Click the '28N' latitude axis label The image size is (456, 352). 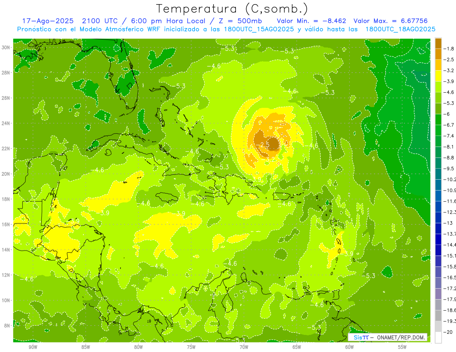coord(6,73)
